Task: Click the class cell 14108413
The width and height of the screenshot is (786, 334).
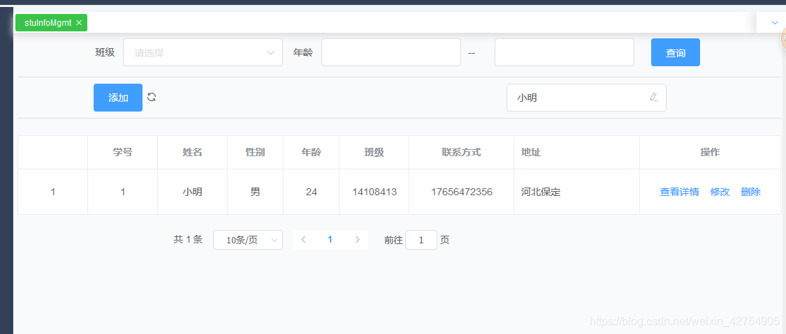Action: 374,192
